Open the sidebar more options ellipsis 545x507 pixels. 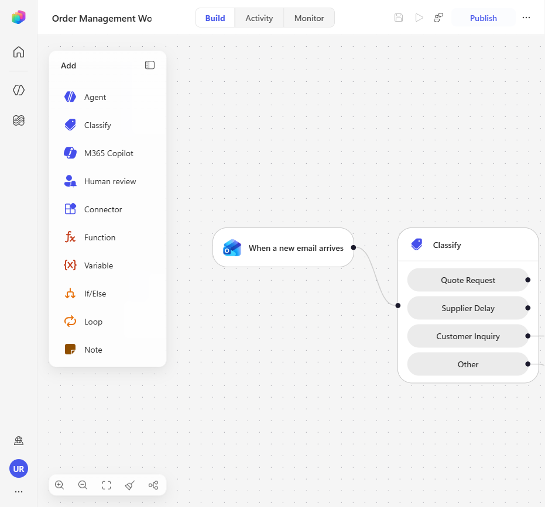18,492
